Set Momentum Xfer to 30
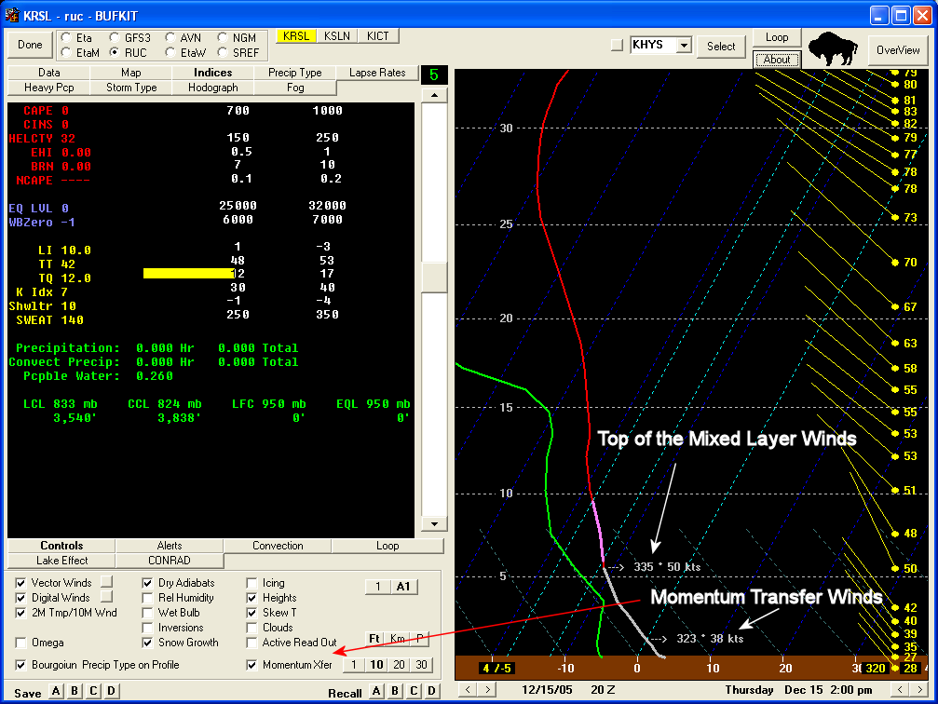Viewport: 938px width, 704px height. 421,665
